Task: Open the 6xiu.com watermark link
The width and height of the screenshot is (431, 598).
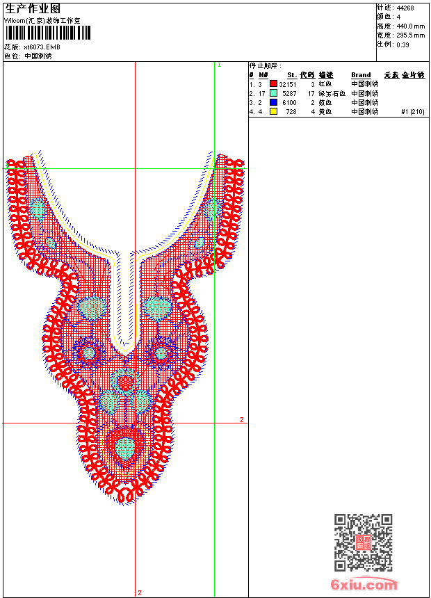Action: pyautogui.click(x=364, y=585)
